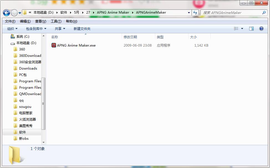This screenshot has width=270, height=168.
Task: Open the 共享 dropdown
Action: pyautogui.click(x=60, y=29)
